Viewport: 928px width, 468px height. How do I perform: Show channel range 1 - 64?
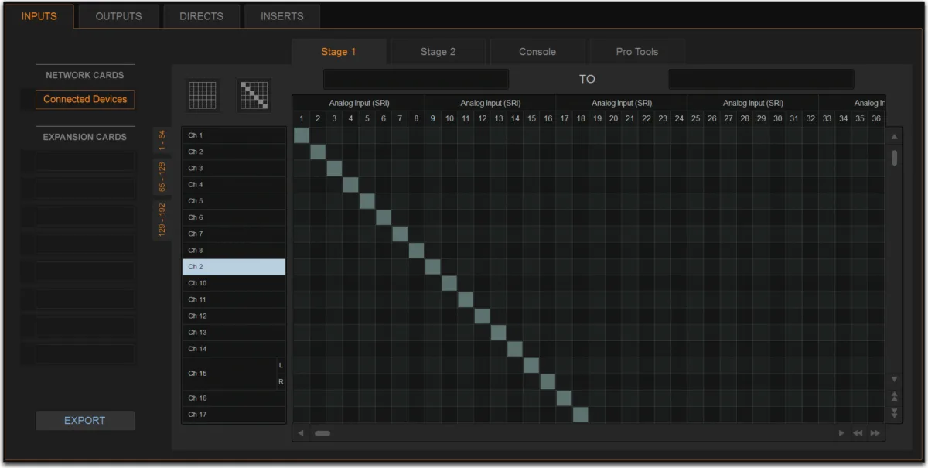[162, 141]
